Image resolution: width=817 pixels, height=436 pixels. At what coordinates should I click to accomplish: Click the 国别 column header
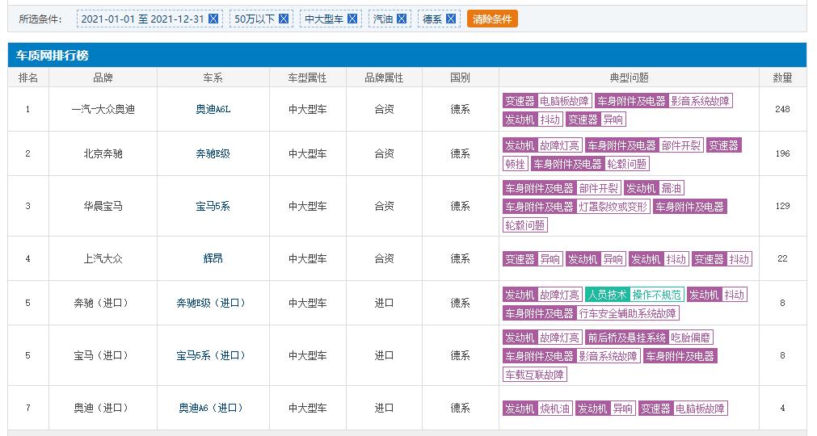pyautogui.click(x=460, y=78)
